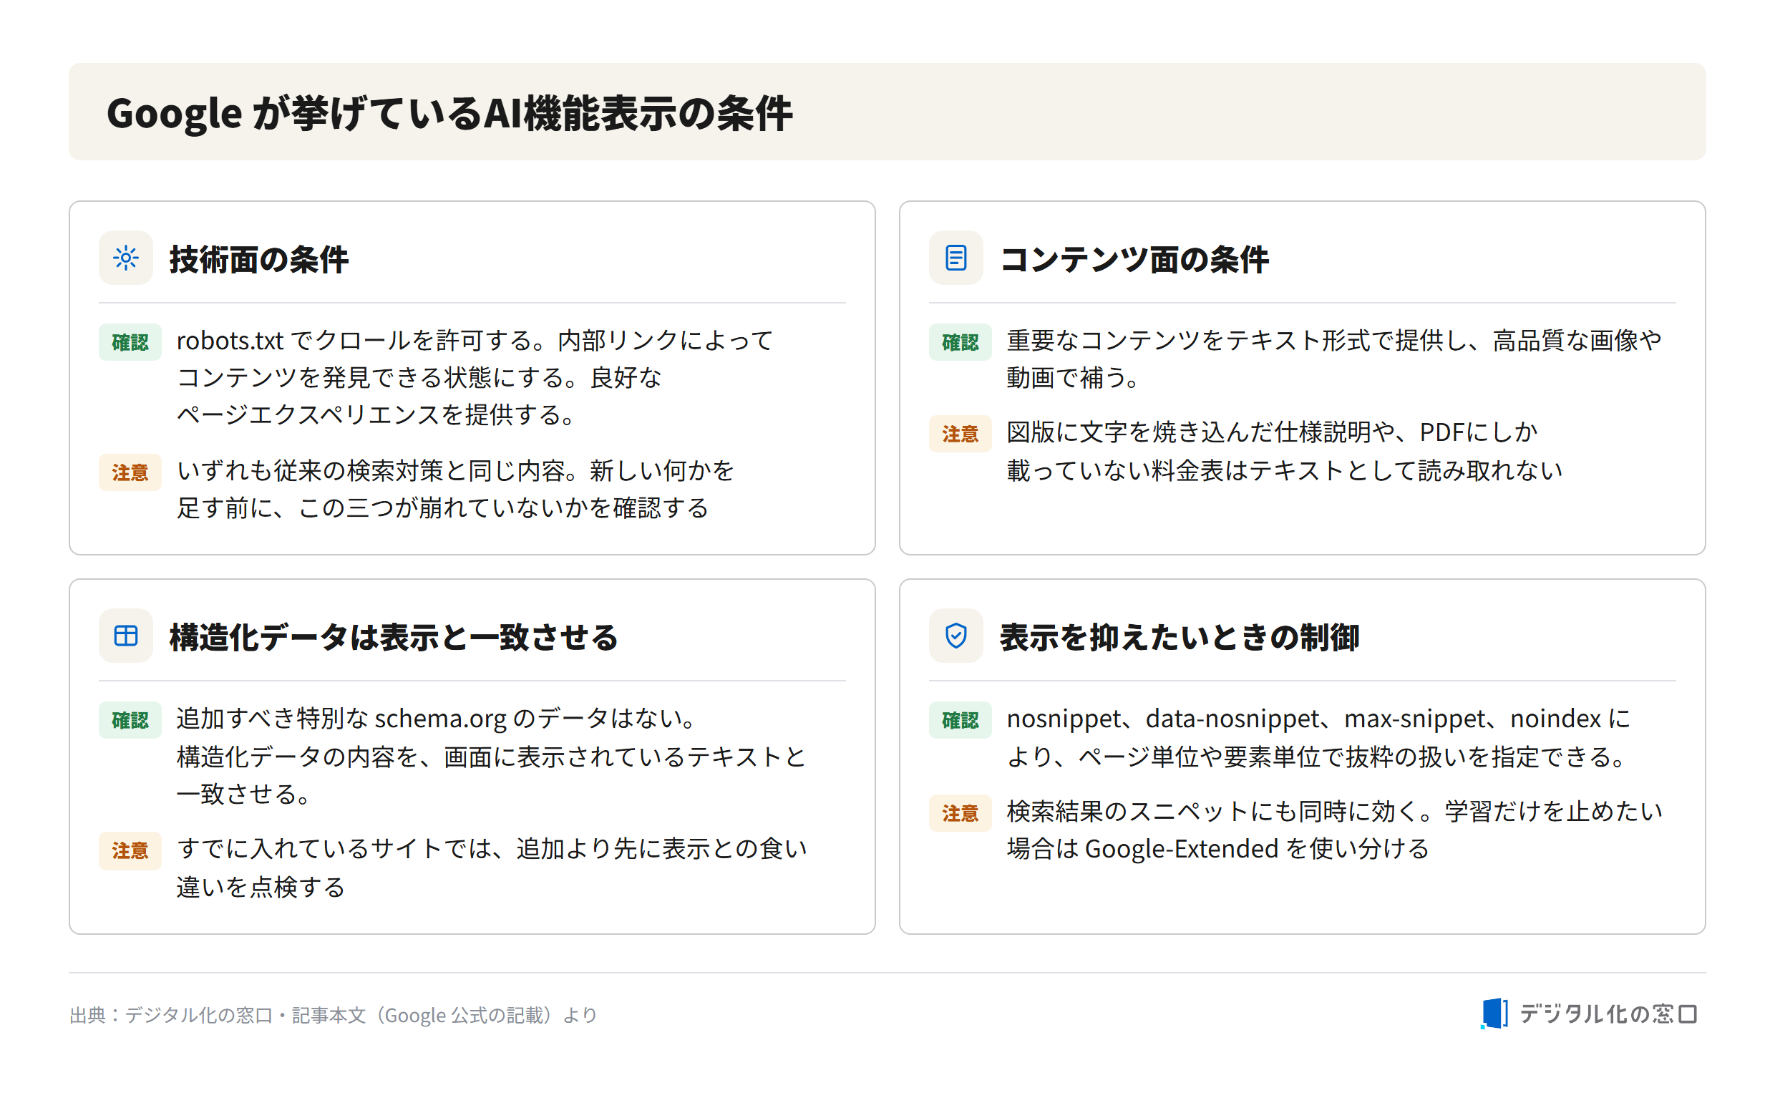The height and width of the screenshot is (1098, 1775).
Task: Click the text starting robots.txt でクロールを許可する
Action: point(475,377)
